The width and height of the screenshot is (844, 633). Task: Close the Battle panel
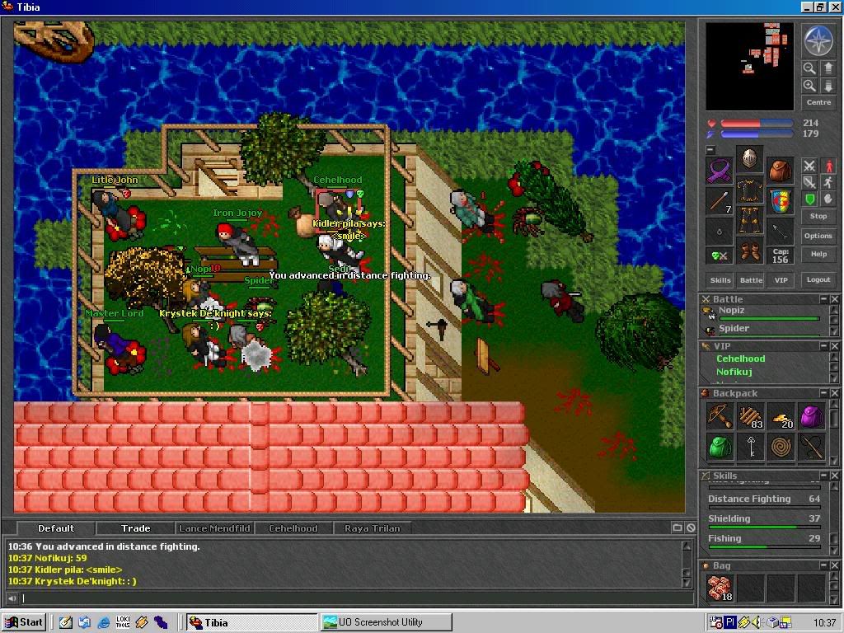pos(834,299)
